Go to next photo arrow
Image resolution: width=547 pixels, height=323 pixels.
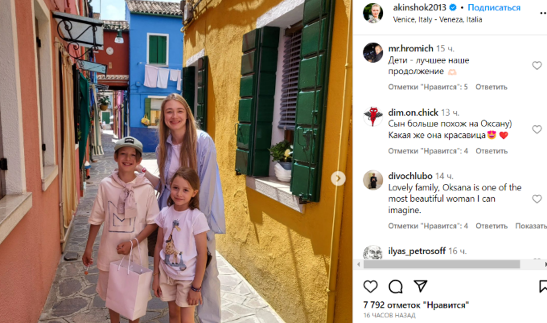click(338, 178)
